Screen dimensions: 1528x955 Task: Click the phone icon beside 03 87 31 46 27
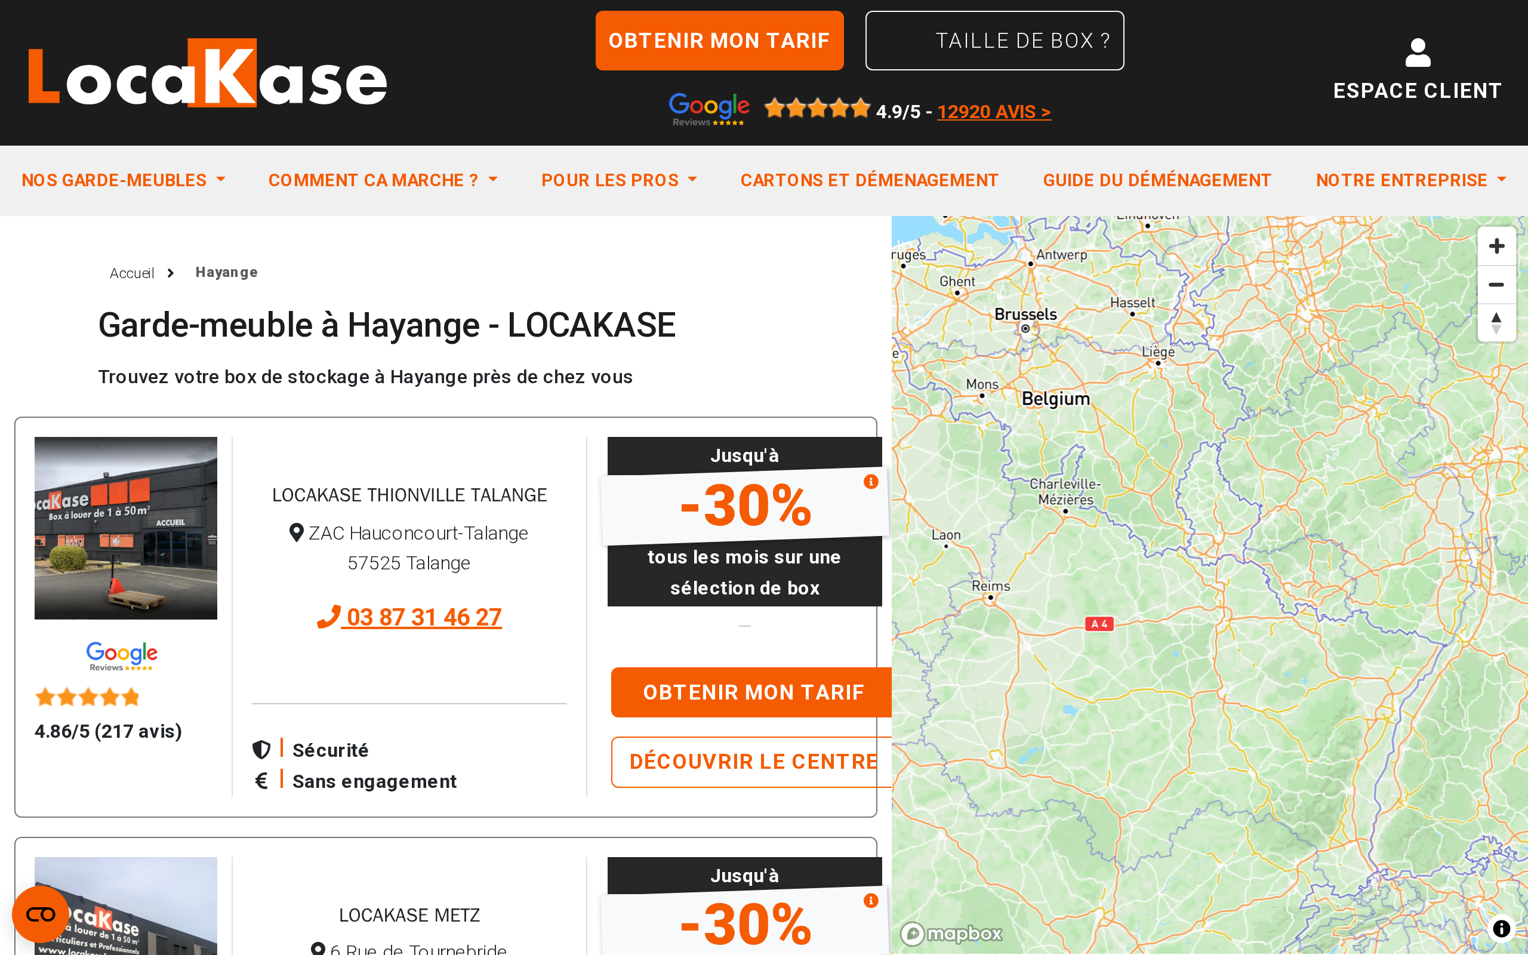point(328,617)
